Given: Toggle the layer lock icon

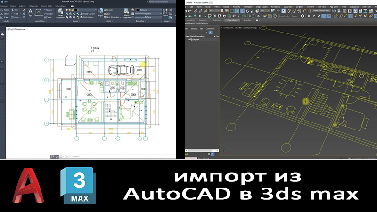Looking at the screenshot, I should pos(73,10).
